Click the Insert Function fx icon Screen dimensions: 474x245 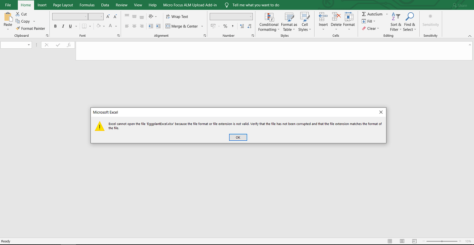point(69,45)
